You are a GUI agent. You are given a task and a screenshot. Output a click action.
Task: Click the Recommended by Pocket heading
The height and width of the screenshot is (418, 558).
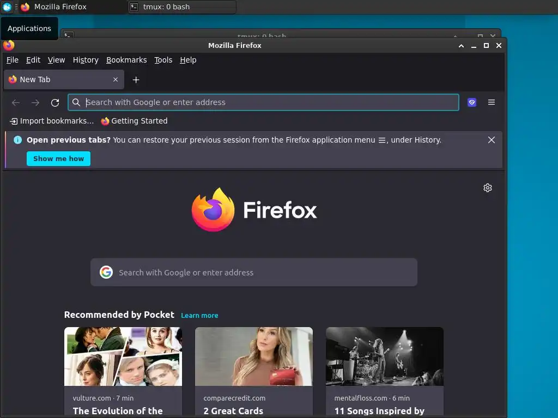click(x=119, y=315)
